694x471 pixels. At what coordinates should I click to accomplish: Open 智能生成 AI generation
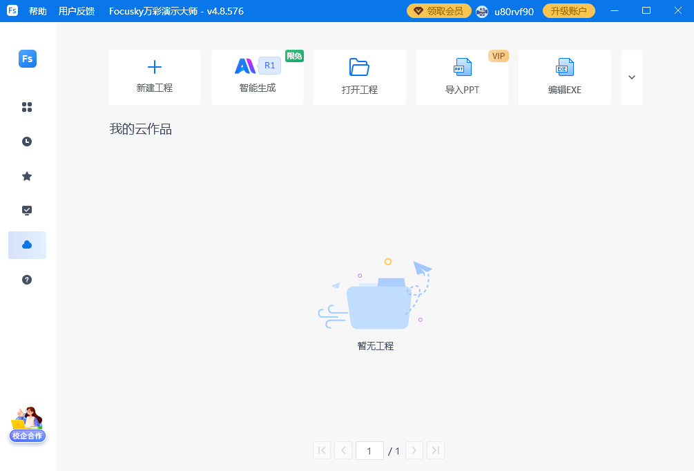click(x=257, y=77)
